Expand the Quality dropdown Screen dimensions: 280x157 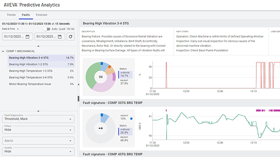pyautogui.click(x=38, y=151)
